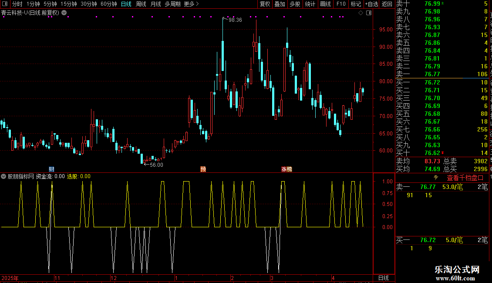This screenshot has height=283, width=492.
Task: Toggle the right panel icon in chart header
Action: [x=369, y=13]
